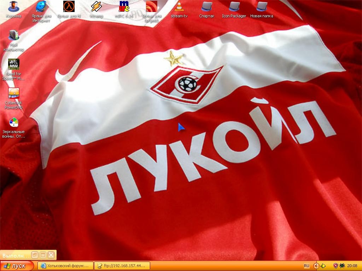Select the Мой компьютер icon
This screenshot has height=271, width=362.
13,36
